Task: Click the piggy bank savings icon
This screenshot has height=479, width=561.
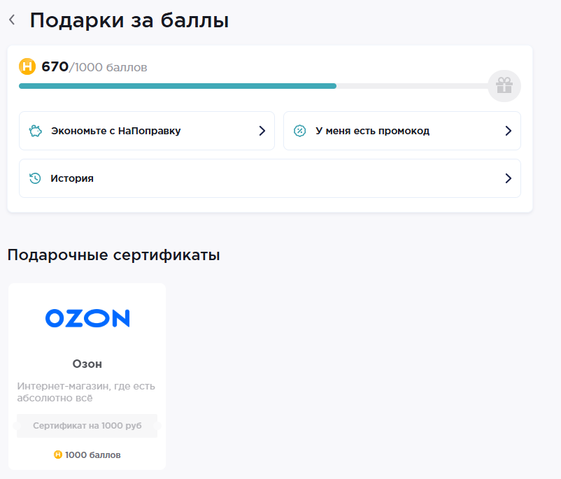Action: (x=36, y=131)
